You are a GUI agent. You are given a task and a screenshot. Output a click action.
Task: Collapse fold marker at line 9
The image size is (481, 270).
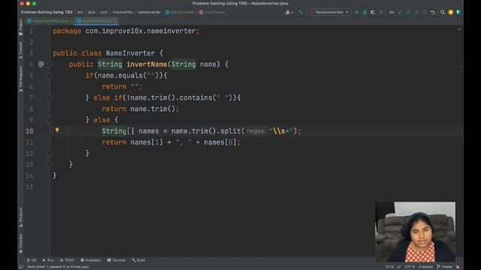coord(50,120)
